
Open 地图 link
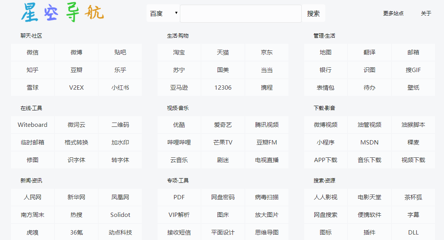(x=326, y=52)
